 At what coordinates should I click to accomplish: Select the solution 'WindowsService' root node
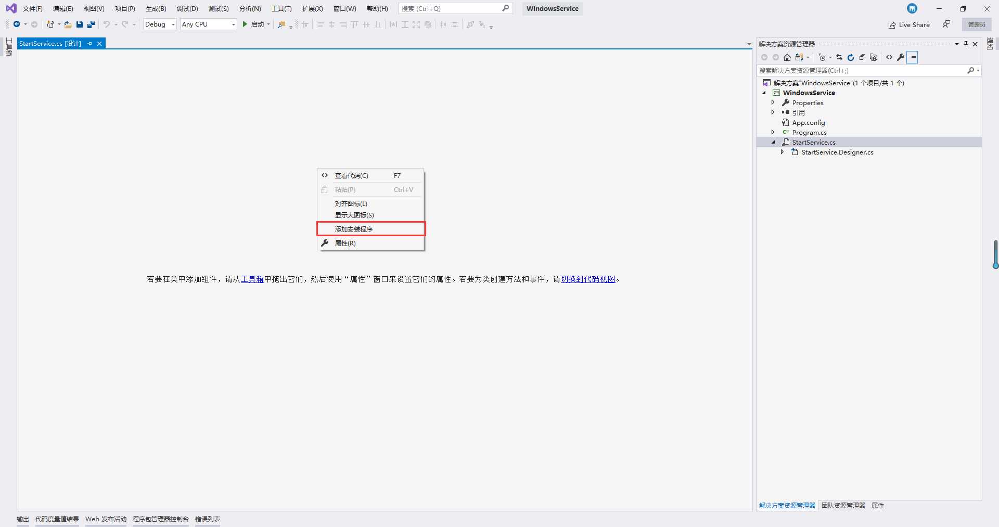tap(838, 83)
